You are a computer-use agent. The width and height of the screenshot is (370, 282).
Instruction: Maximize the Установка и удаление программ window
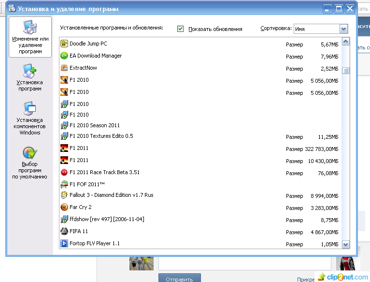pyautogui.click(x=339, y=9)
